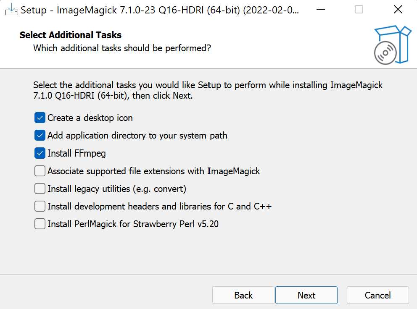Disable the Install FFmpeg option
The height and width of the screenshot is (309, 417).
coord(40,153)
